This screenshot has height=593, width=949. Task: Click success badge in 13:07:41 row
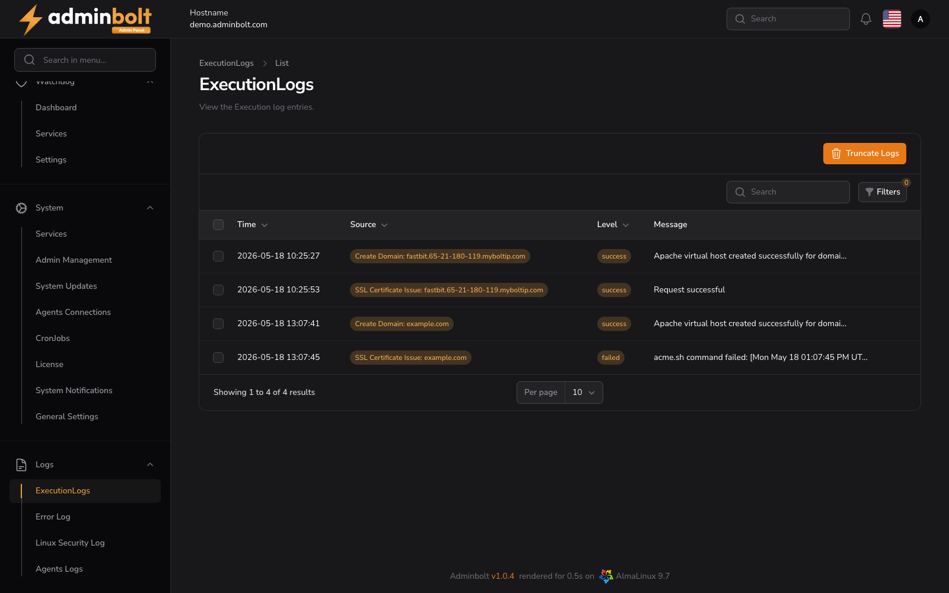614,324
